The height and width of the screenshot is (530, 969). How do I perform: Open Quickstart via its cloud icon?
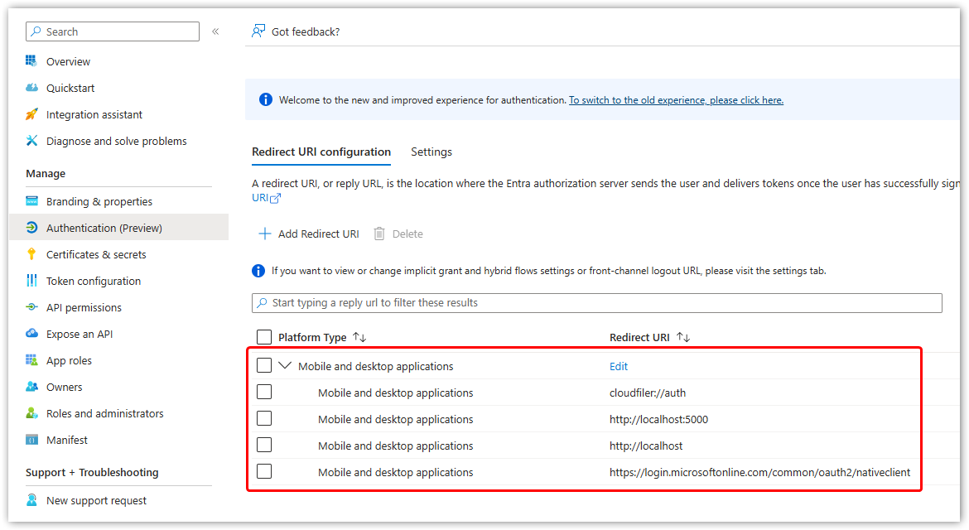(x=31, y=88)
